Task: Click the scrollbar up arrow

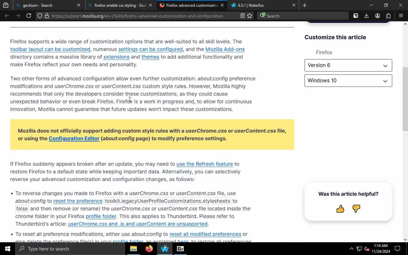Action: click(405, 24)
